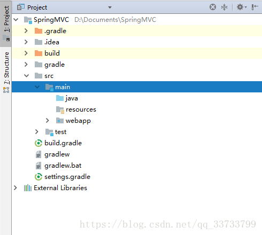This screenshot has width=262, height=235.
Task: Expand the build folder arrow
Action: 26,53
